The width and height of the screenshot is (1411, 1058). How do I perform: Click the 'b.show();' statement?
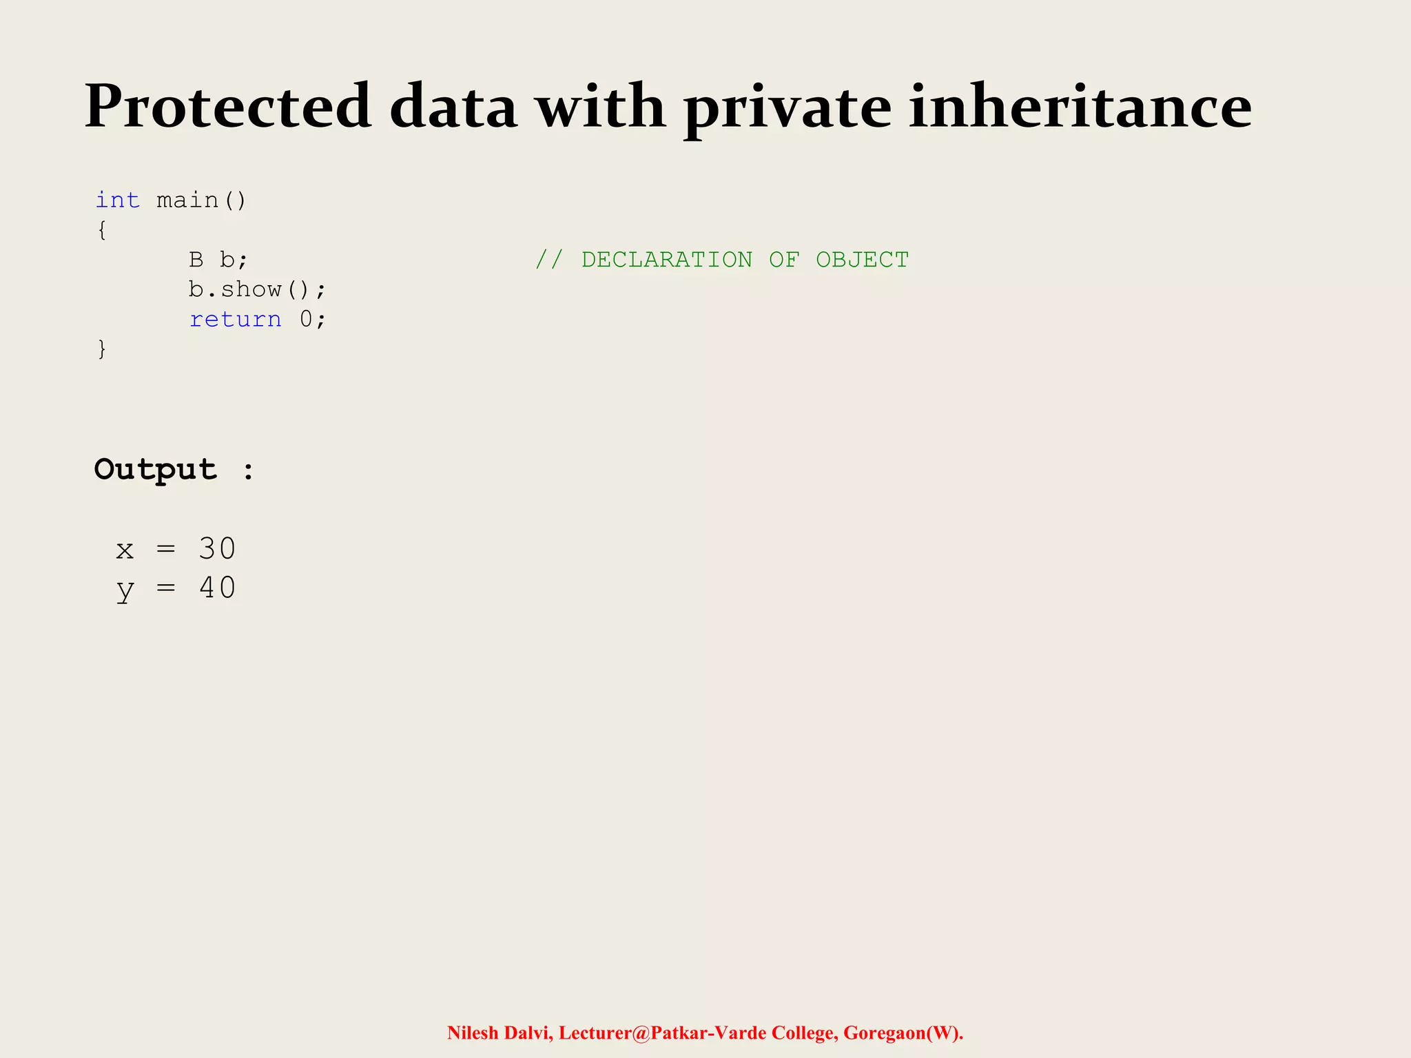[x=257, y=289]
